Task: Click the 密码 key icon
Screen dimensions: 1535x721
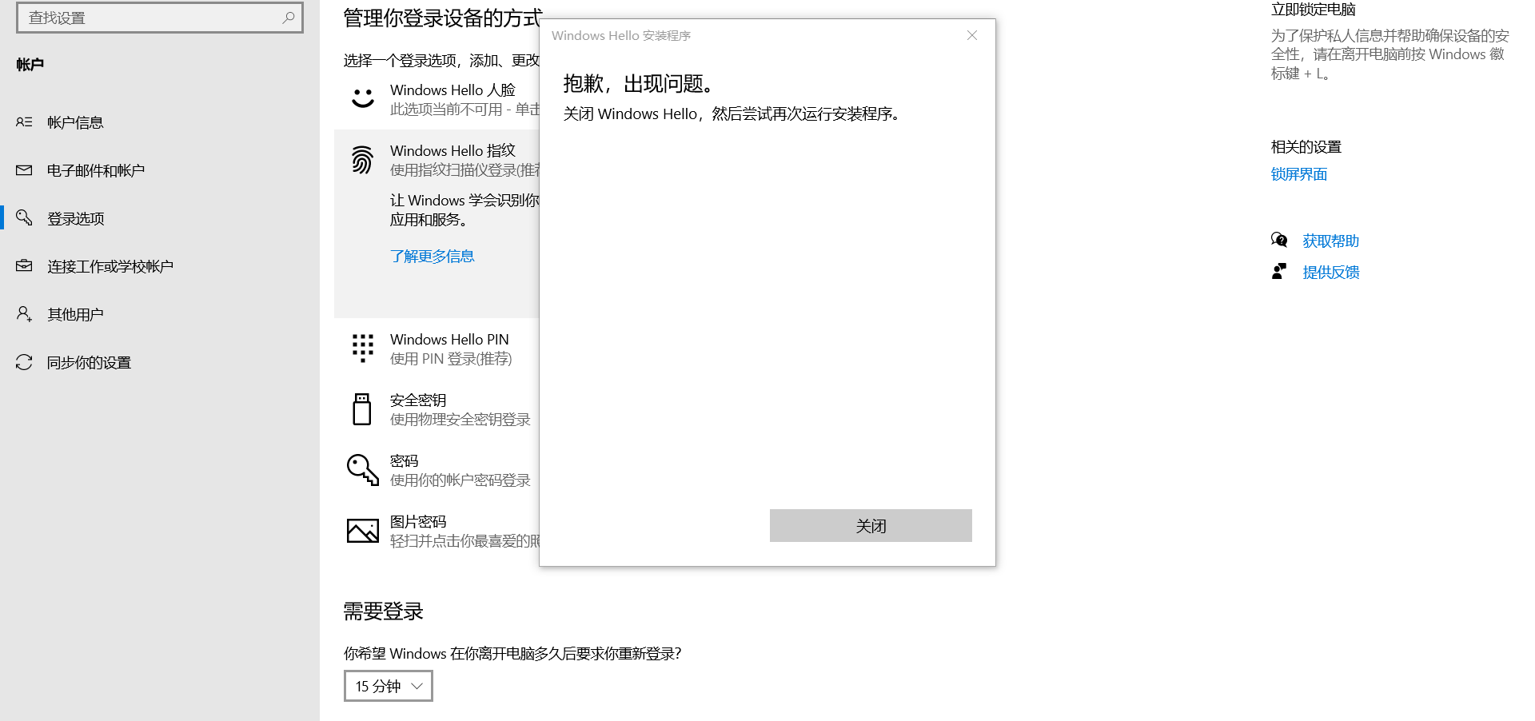Action: (362, 470)
